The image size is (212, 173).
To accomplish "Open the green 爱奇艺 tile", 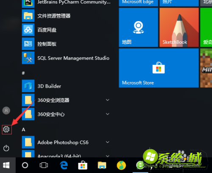I will tap(206, 27).
